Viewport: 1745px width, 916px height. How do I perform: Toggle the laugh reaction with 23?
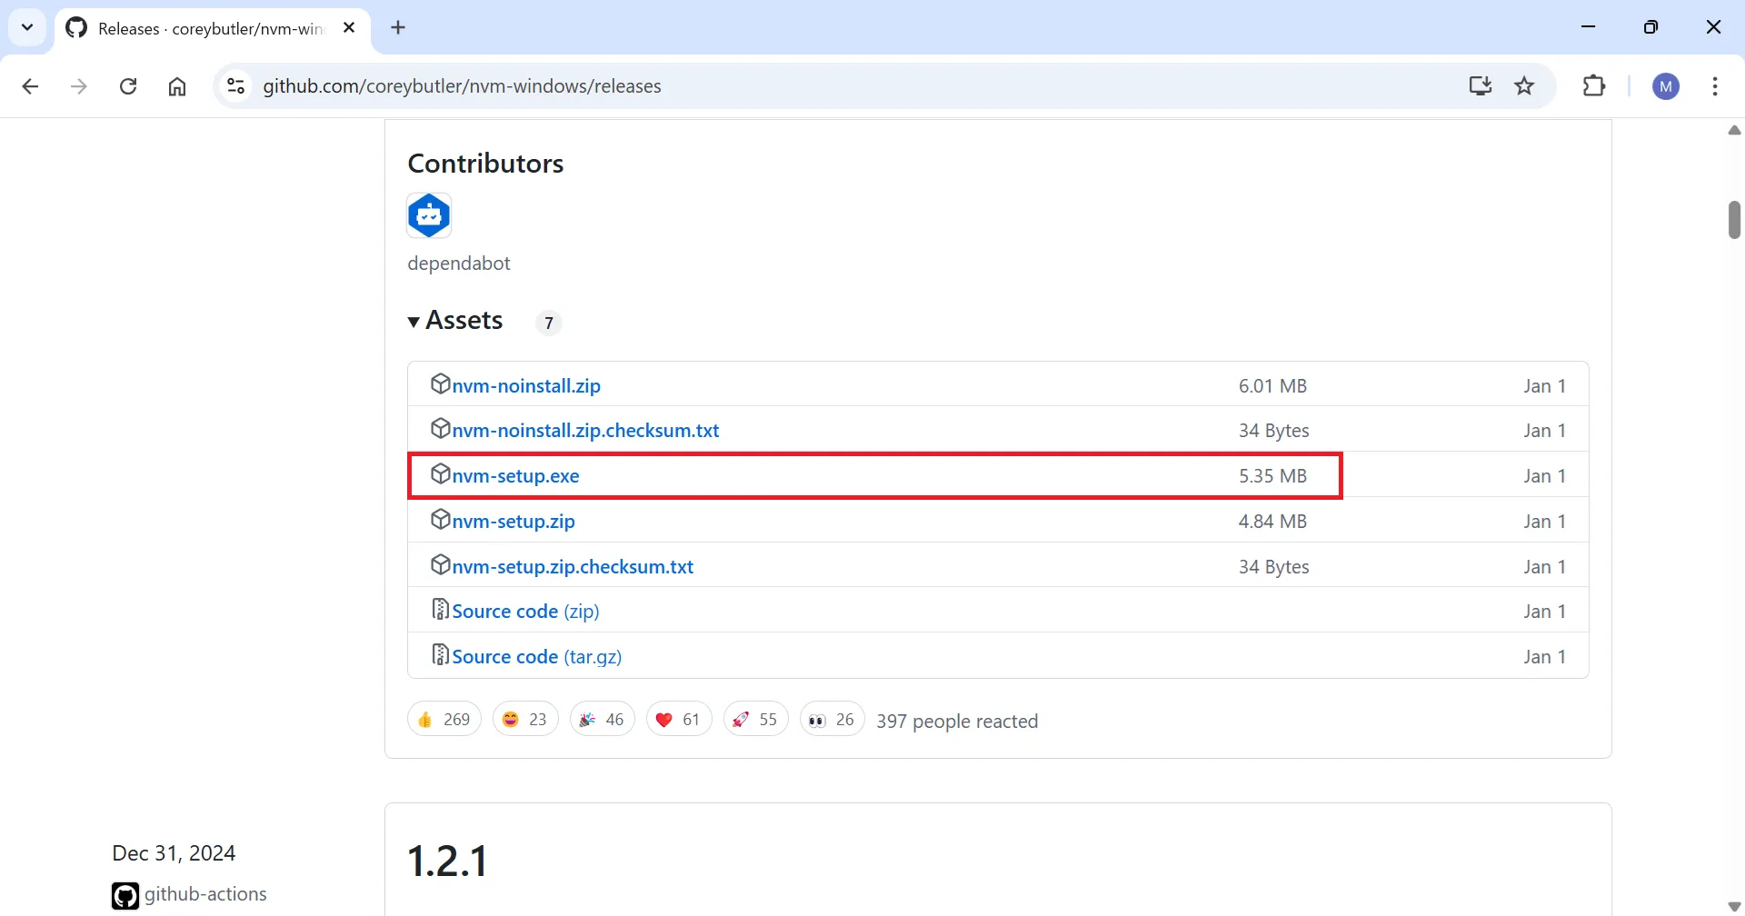click(525, 720)
